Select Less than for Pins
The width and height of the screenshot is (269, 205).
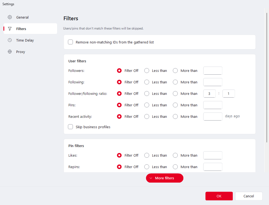pos(147,105)
